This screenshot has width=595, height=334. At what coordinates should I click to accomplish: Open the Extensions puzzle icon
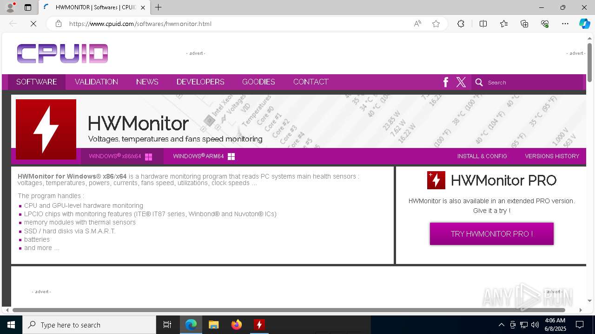[x=461, y=24]
